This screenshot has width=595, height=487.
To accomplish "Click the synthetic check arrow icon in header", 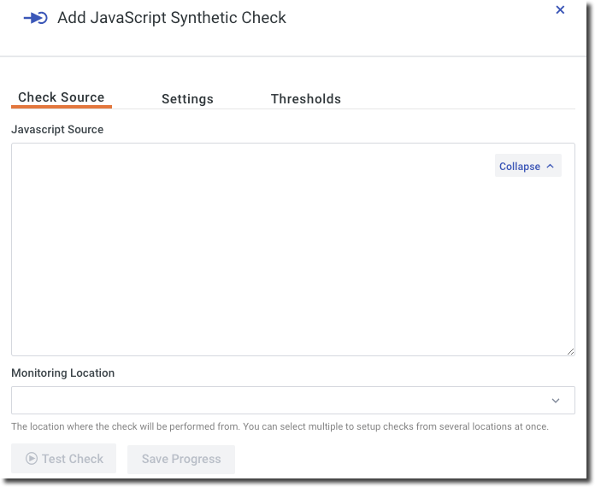I will 35,18.
